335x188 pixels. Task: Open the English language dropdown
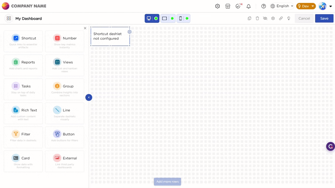282,6
